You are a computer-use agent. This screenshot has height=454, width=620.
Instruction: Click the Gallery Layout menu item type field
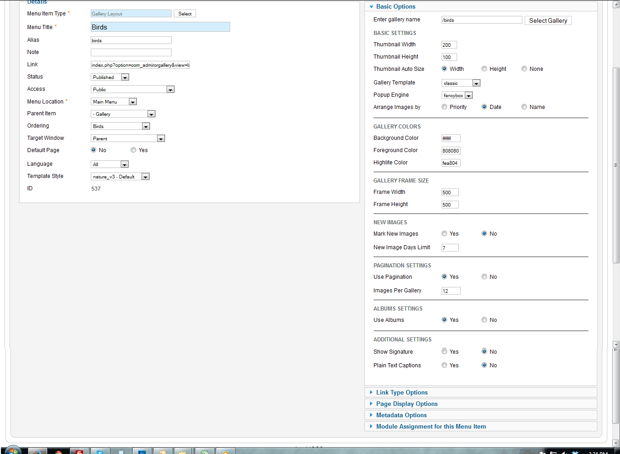pyautogui.click(x=131, y=14)
